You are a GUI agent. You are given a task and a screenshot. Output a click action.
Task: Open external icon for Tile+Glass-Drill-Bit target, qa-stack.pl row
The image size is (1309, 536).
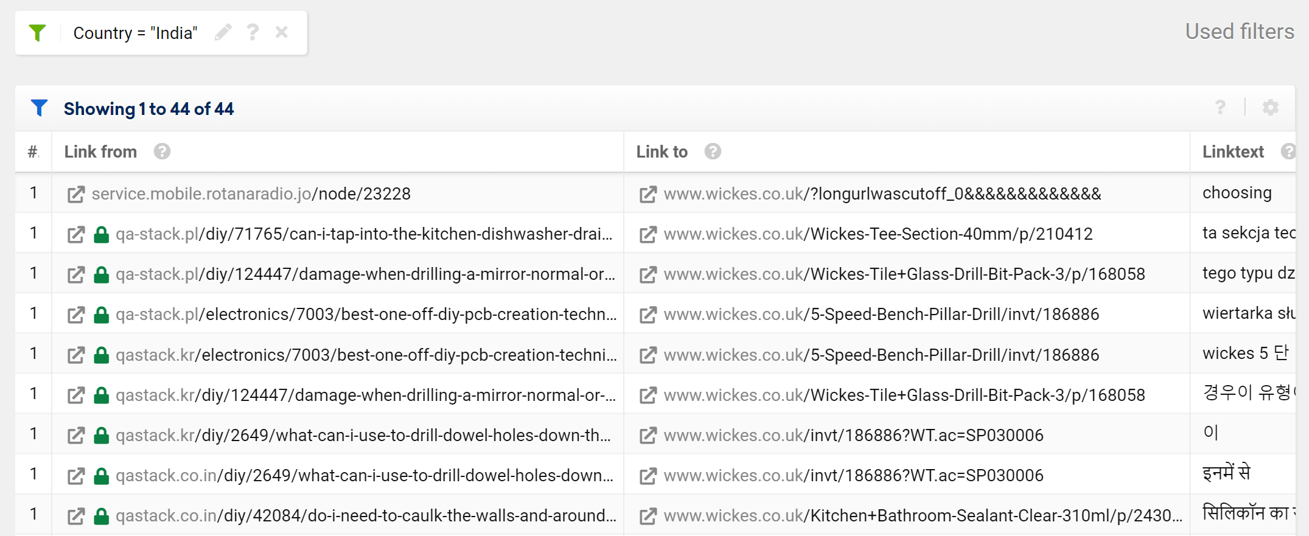(648, 275)
